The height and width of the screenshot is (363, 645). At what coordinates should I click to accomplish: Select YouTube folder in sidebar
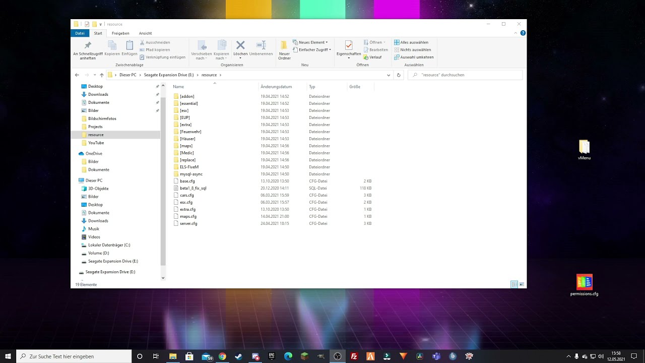(96, 143)
